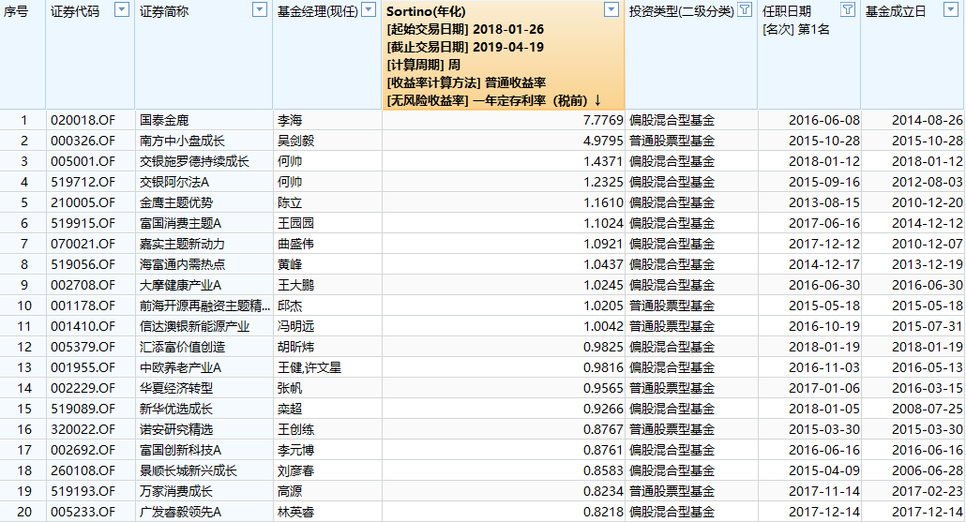Click the Sortino value 4.9795
The image size is (966, 522).
click(x=603, y=141)
